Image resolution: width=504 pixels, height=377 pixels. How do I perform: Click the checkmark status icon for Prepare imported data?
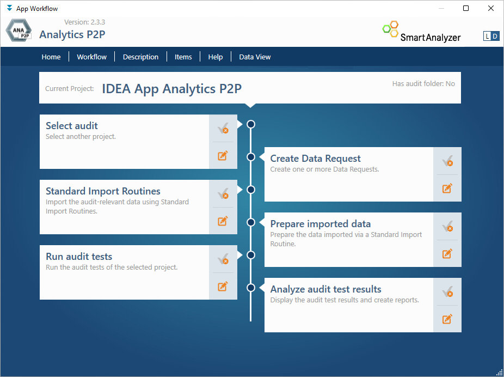coord(447,226)
